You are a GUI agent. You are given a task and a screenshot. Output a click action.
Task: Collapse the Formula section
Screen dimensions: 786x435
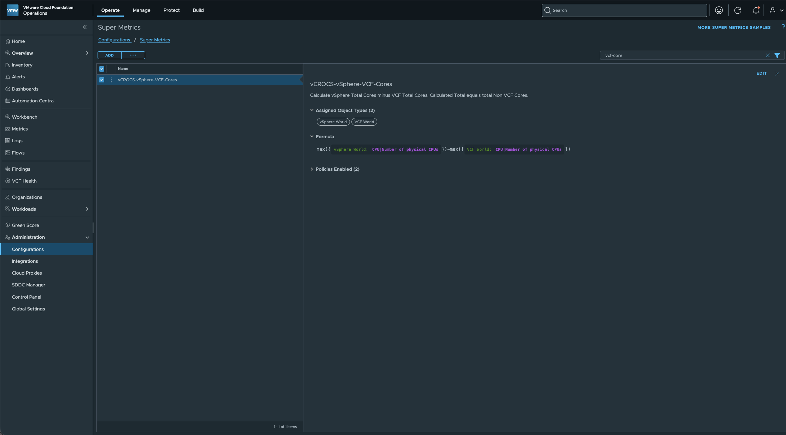pos(312,137)
